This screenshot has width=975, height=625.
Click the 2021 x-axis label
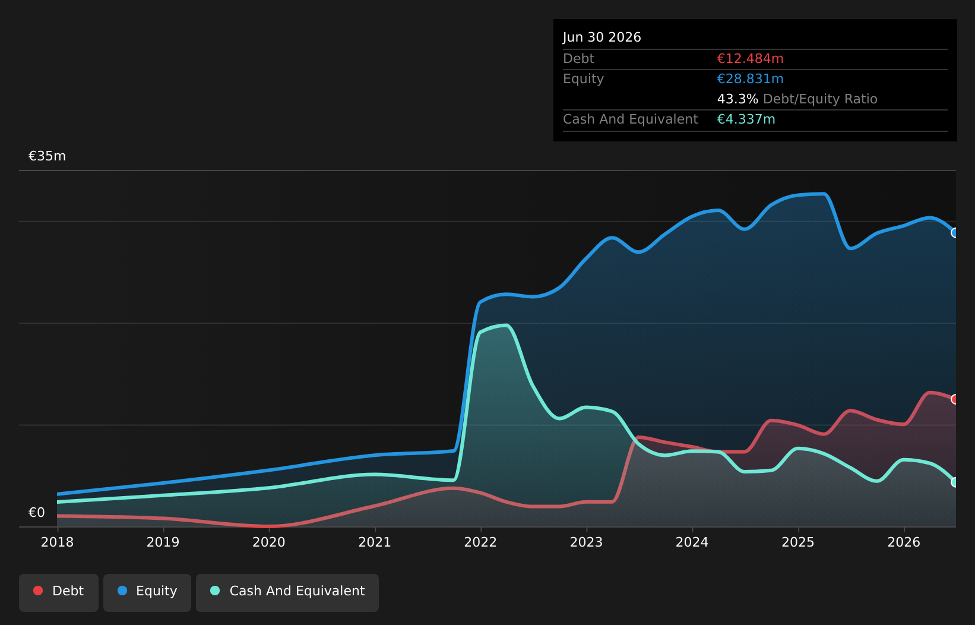pyautogui.click(x=375, y=542)
